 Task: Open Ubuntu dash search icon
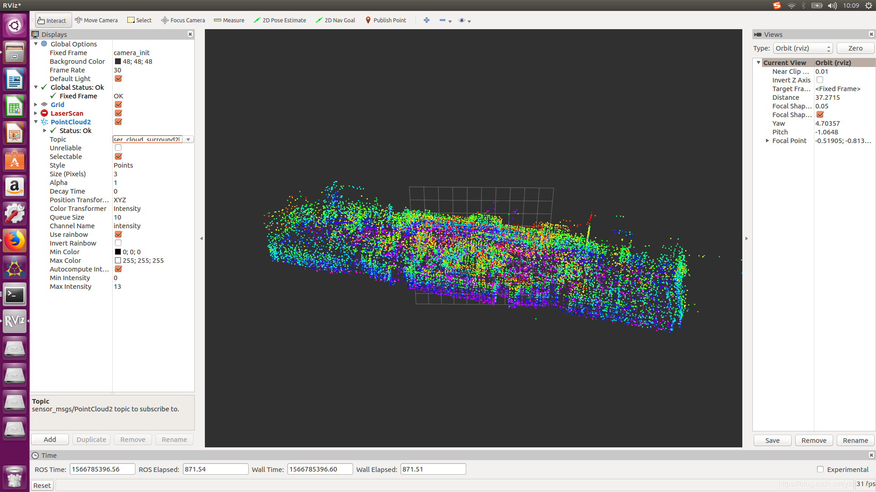pyautogui.click(x=15, y=25)
